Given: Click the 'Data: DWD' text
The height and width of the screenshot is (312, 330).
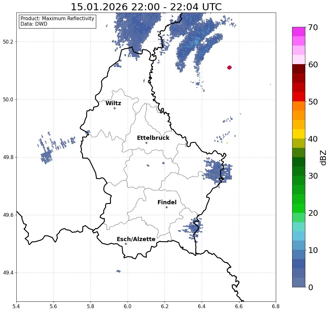Looking at the screenshot, I should coord(34,24).
